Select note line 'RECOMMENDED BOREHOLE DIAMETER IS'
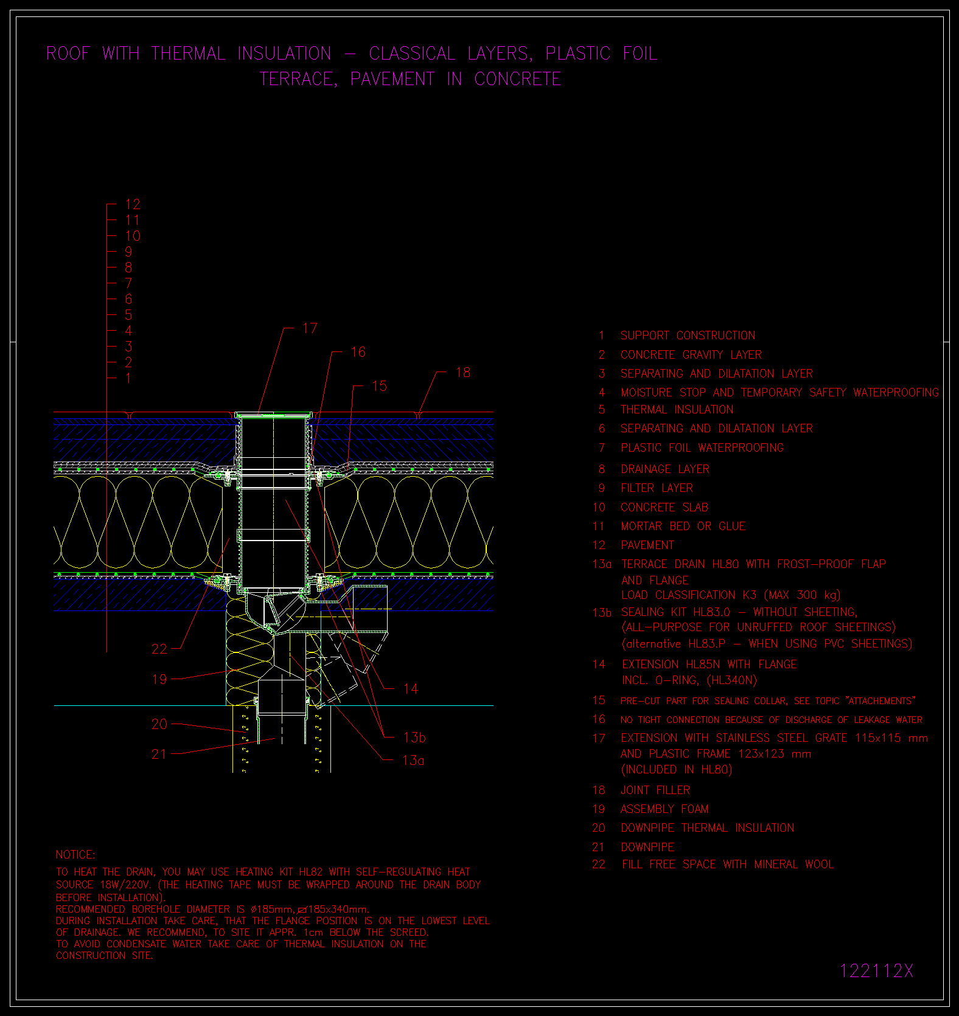This screenshot has height=1016, width=959. click(x=212, y=909)
